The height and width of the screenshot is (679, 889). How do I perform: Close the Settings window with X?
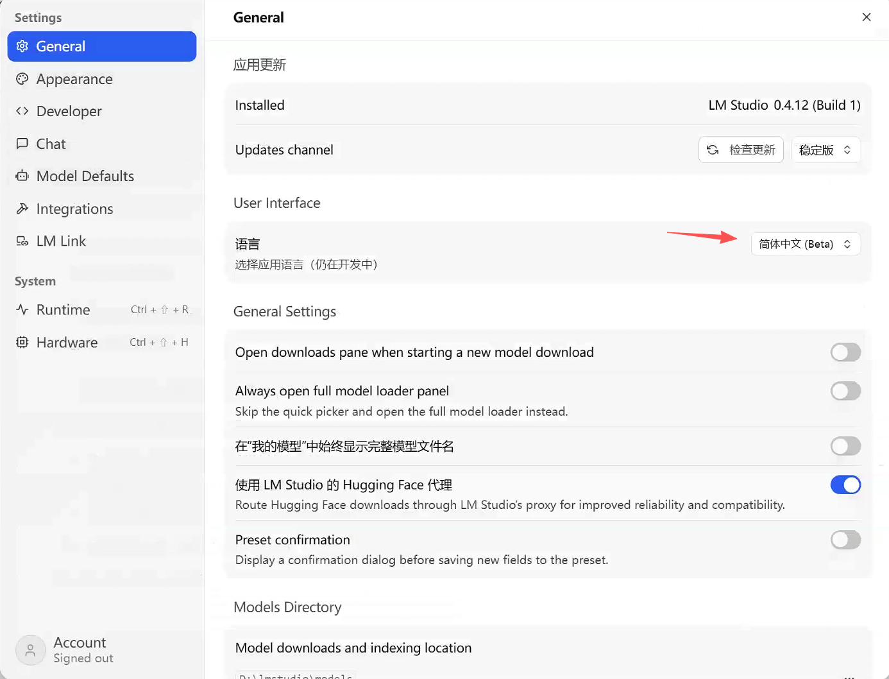[x=867, y=17]
